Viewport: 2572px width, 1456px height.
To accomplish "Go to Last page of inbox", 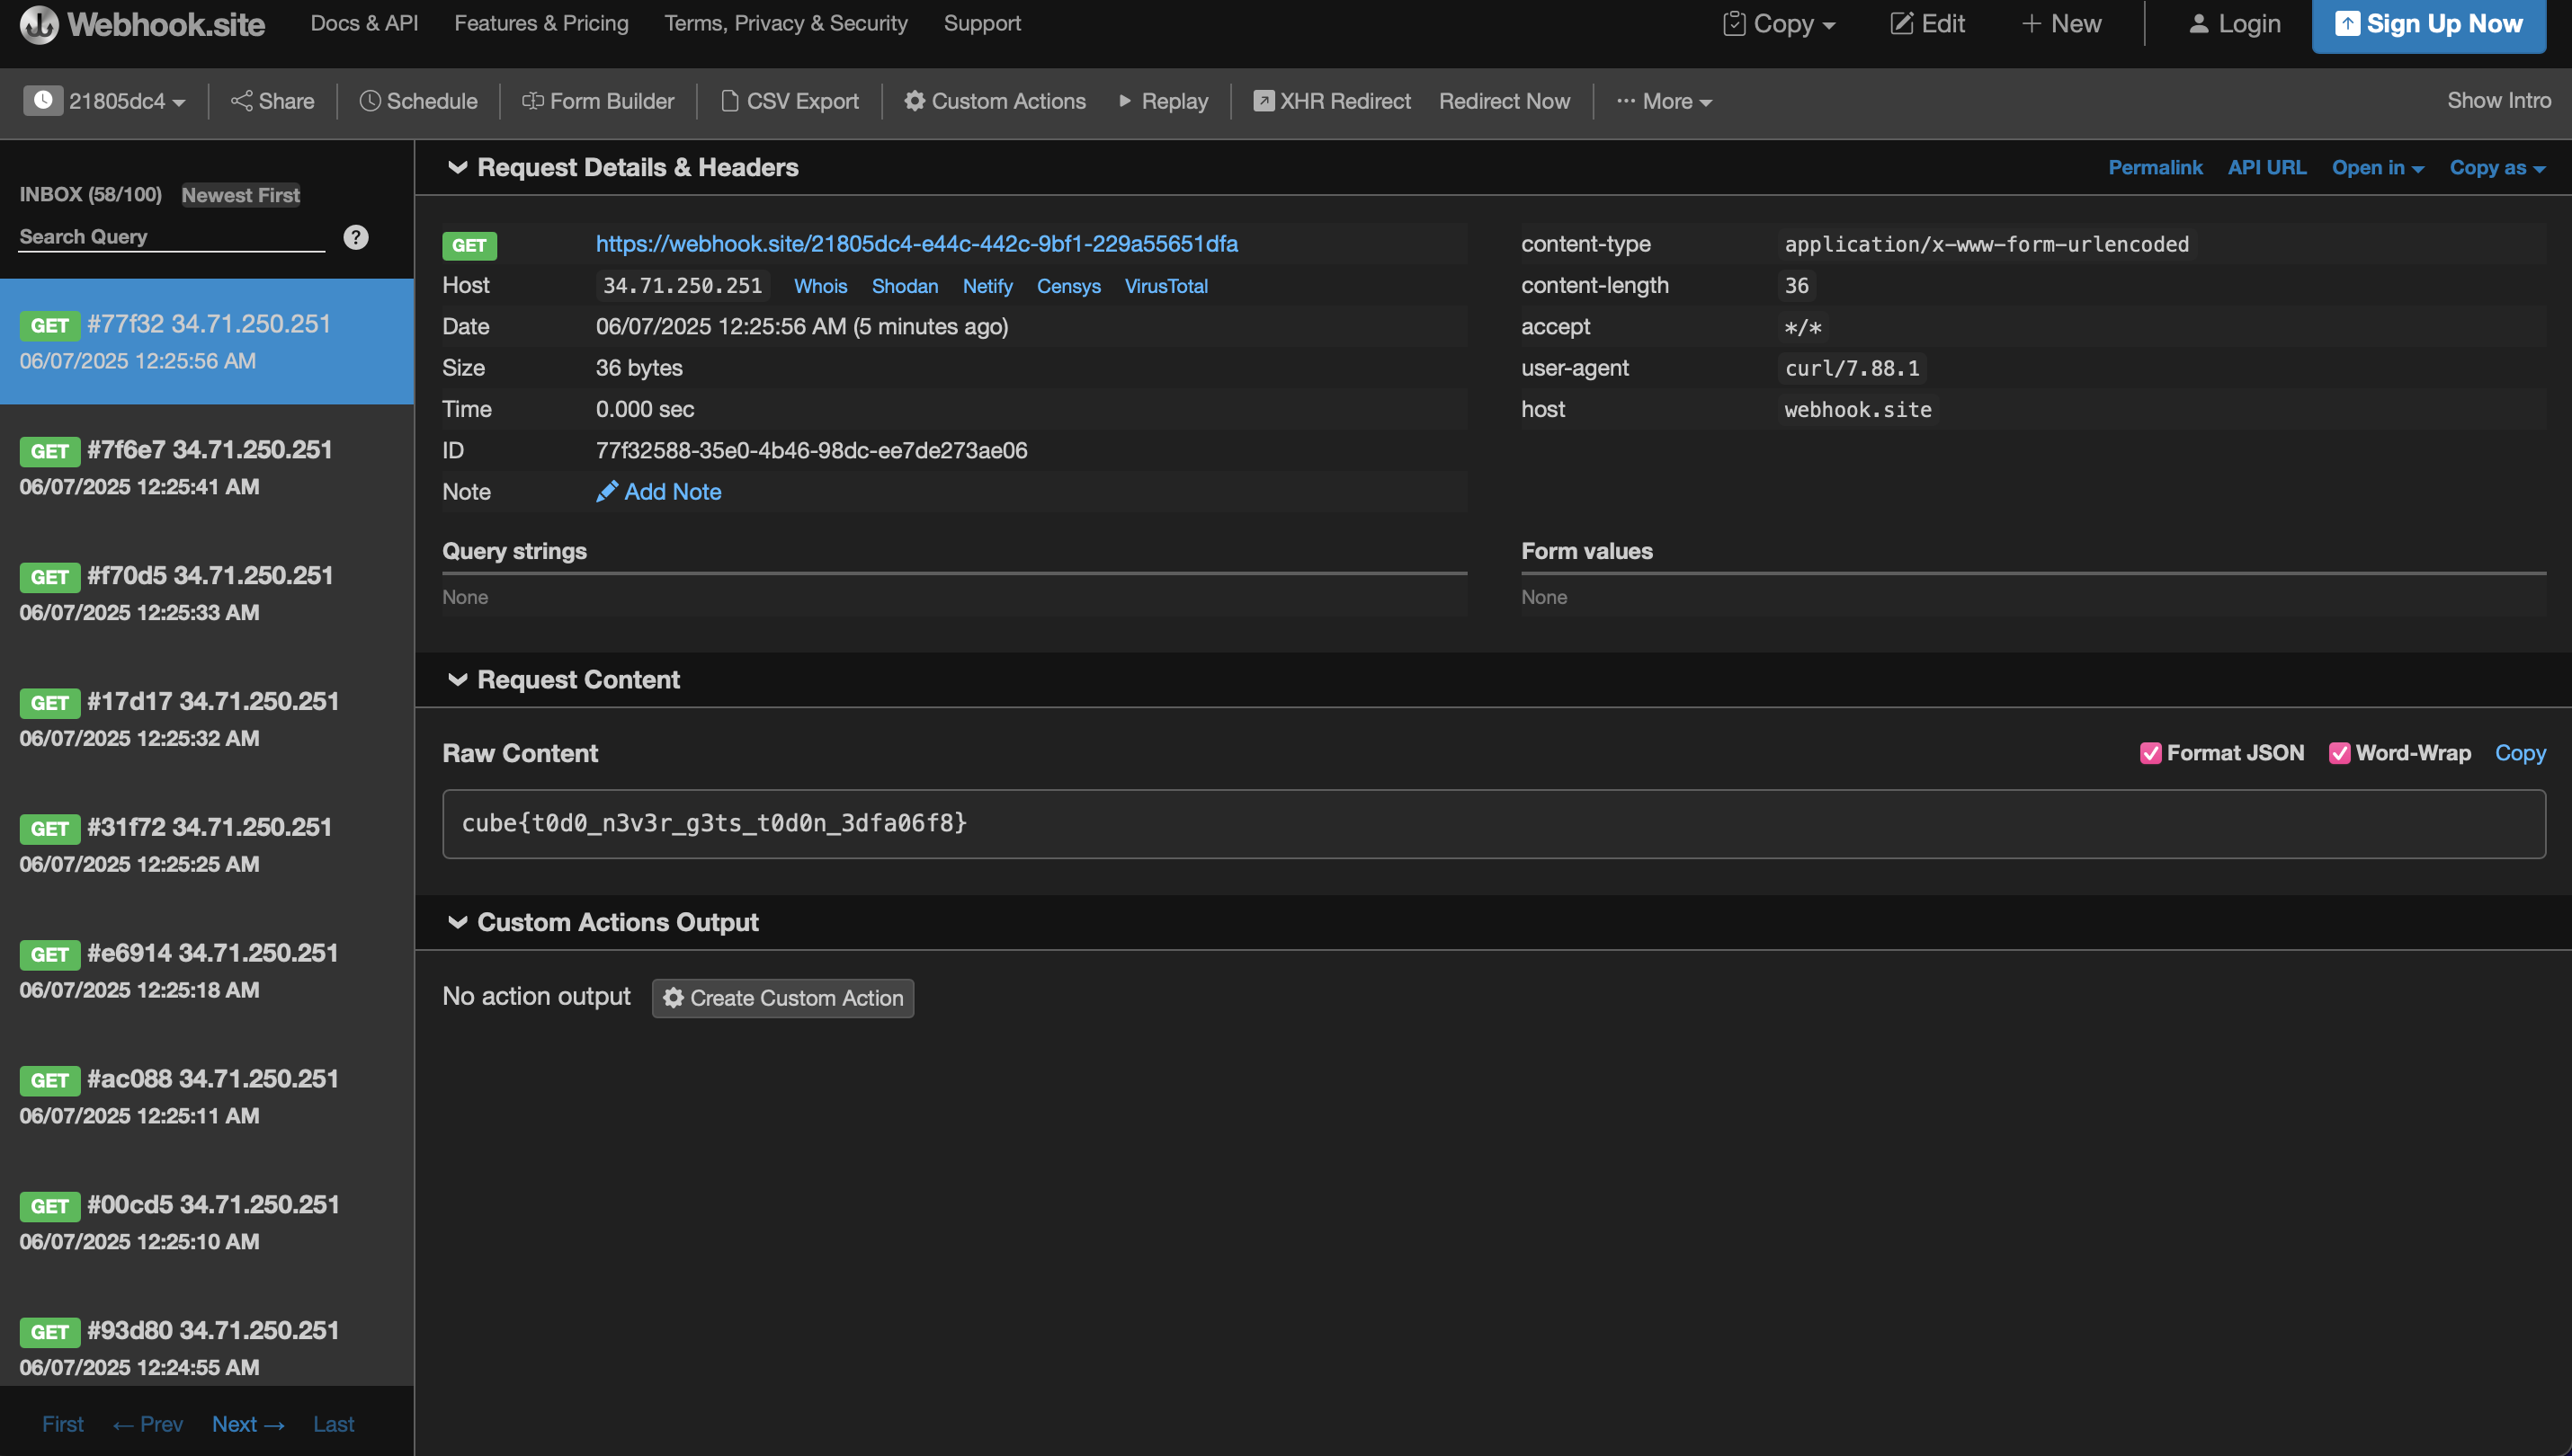I will (333, 1424).
